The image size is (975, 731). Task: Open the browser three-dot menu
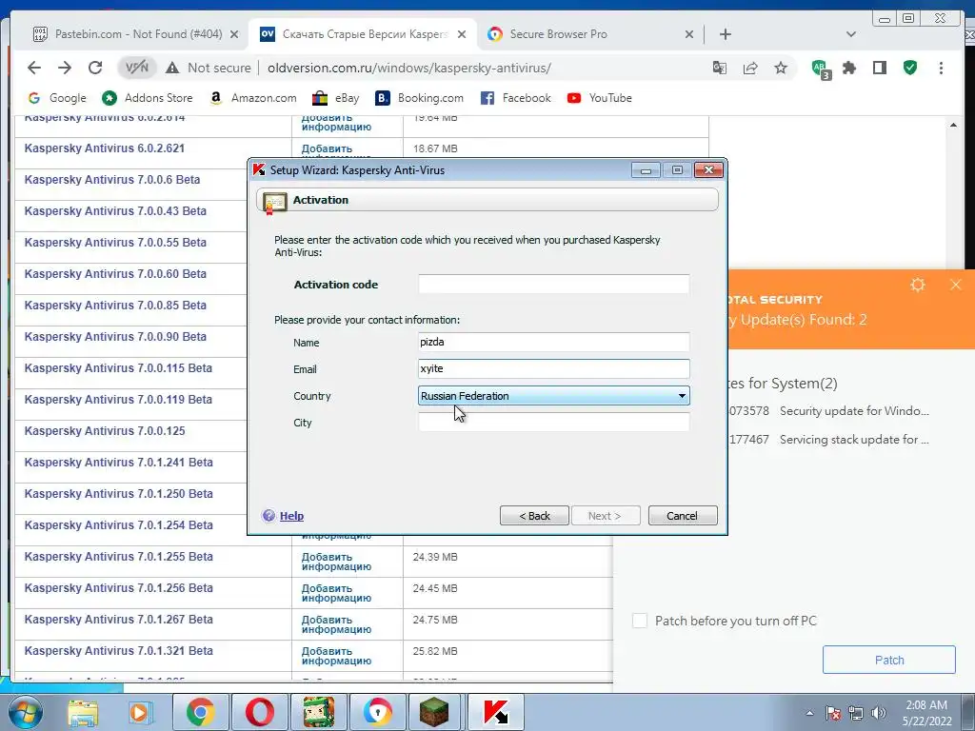click(941, 68)
